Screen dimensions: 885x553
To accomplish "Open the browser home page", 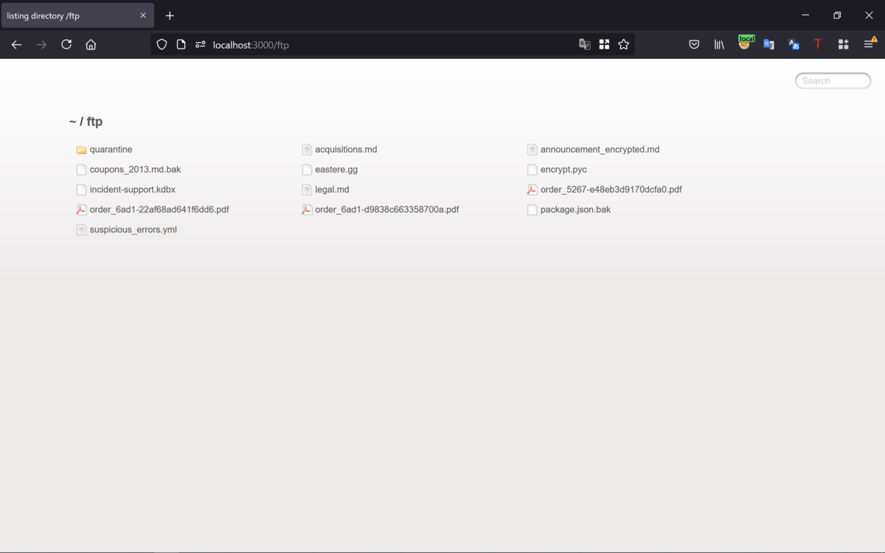I will pos(91,45).
